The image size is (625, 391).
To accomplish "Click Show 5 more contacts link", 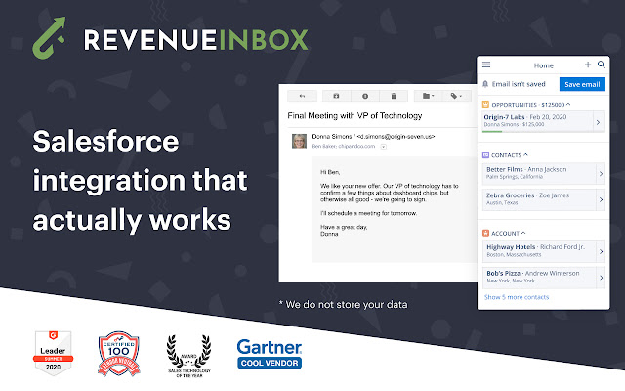I will pos(517,297).
